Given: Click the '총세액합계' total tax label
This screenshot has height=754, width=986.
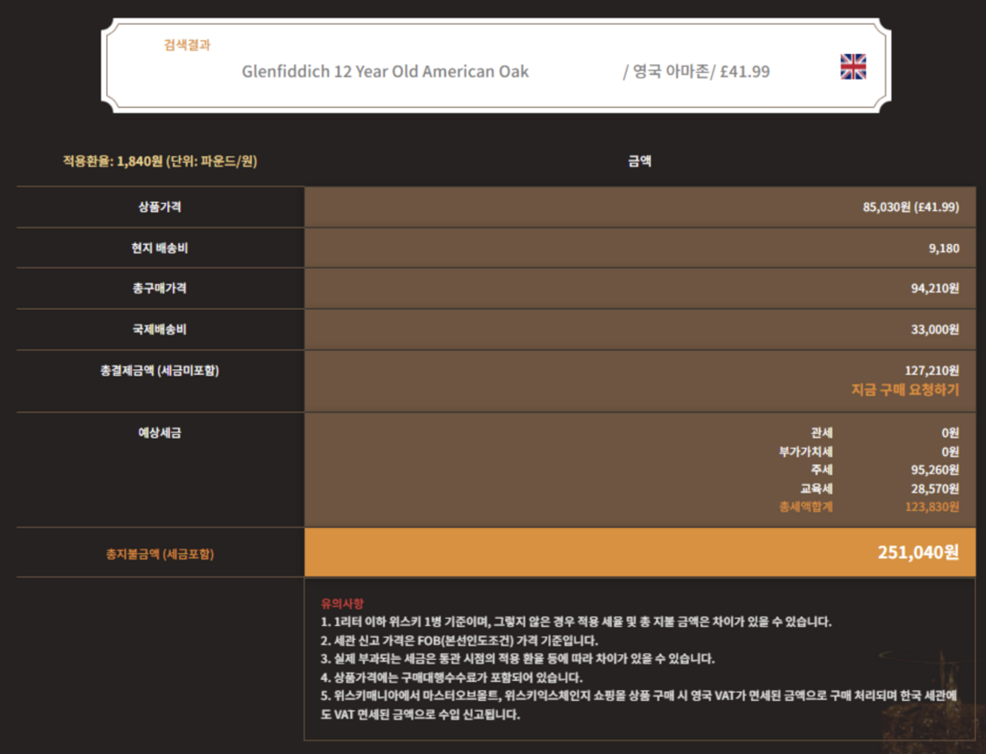Looking at the screenshot, I should [x=806, y=507].
